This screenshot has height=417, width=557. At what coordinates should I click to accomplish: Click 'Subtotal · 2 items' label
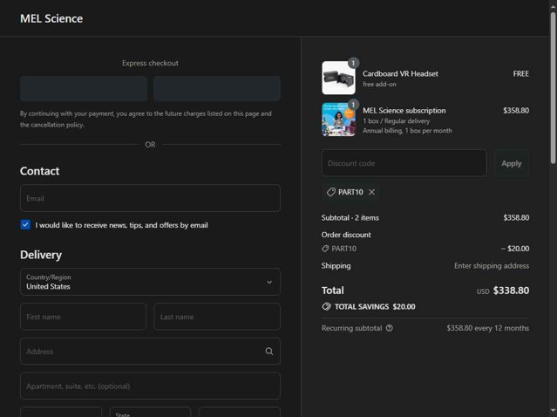pos(350,217)
